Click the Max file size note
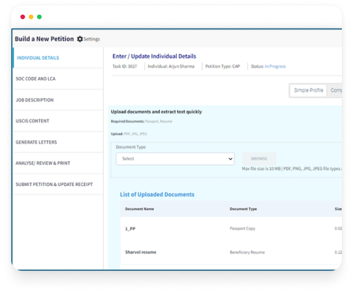The width and height of the screenshot is (353, 293). [292, 169]
